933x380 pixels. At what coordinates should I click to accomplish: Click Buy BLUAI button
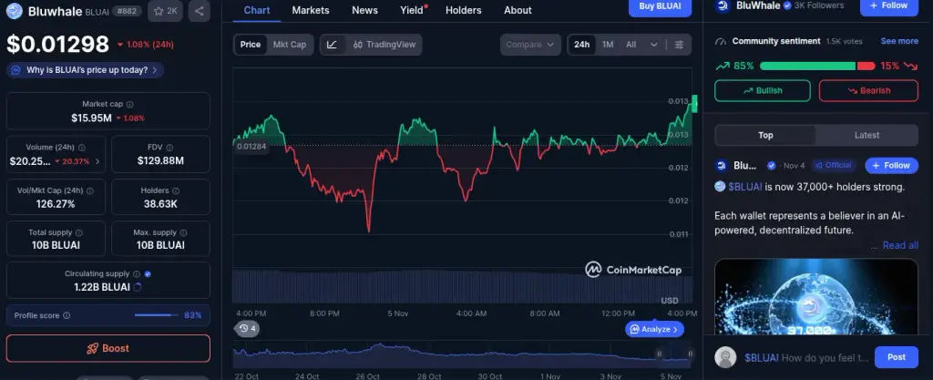click(x=661, y=6)
